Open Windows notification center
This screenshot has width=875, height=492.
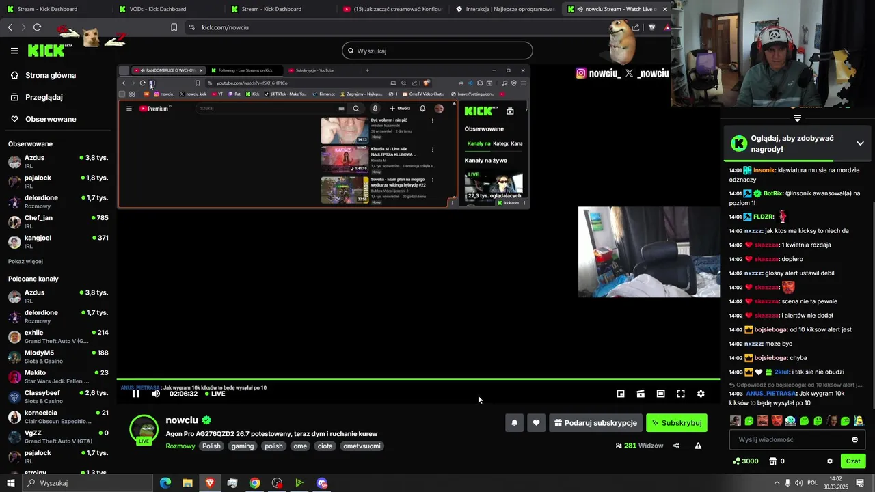[860, 483]
